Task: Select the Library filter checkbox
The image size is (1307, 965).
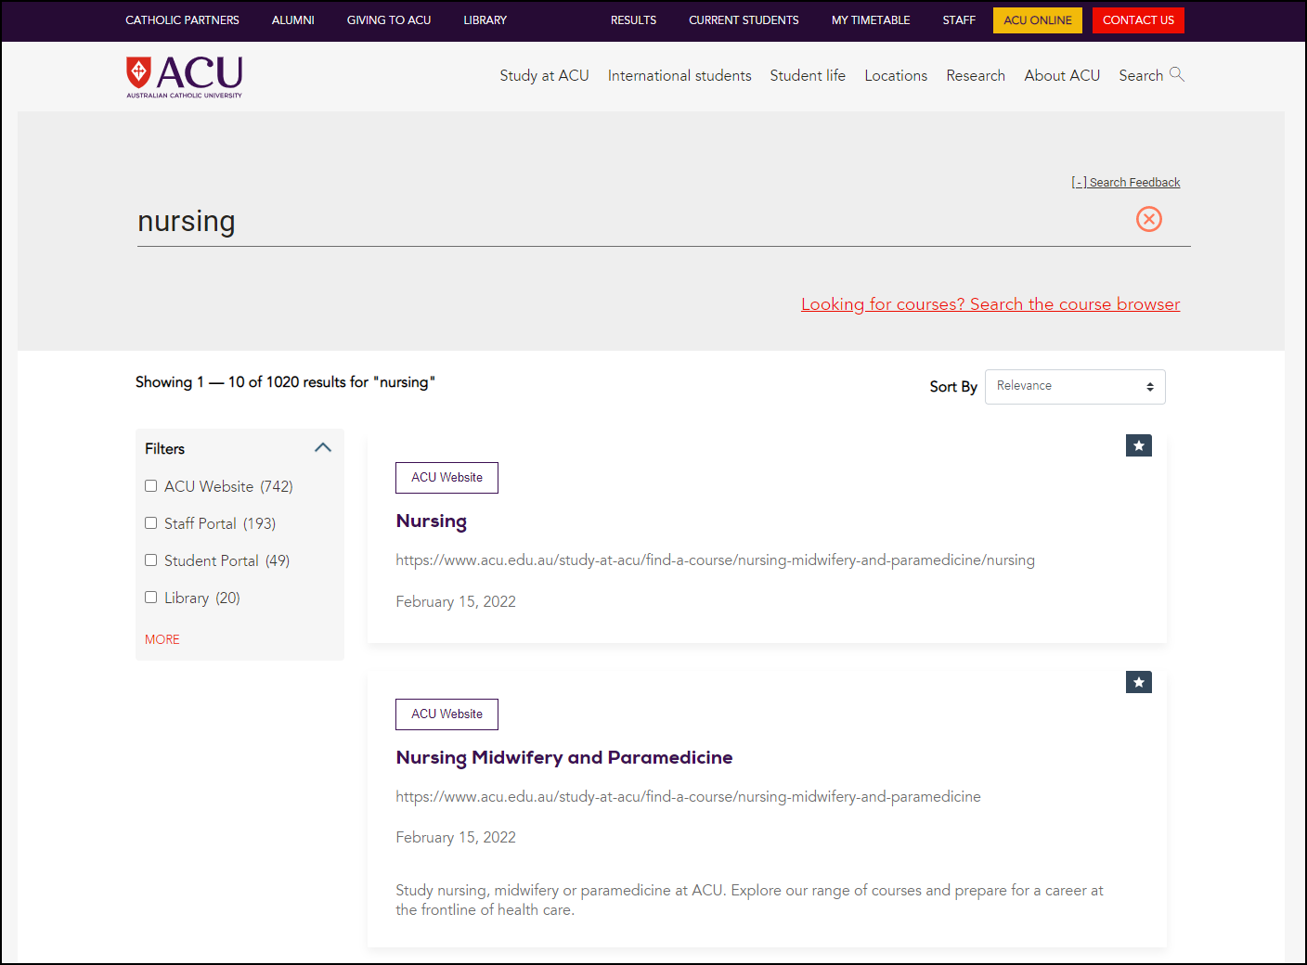Action: coord(151,597)
